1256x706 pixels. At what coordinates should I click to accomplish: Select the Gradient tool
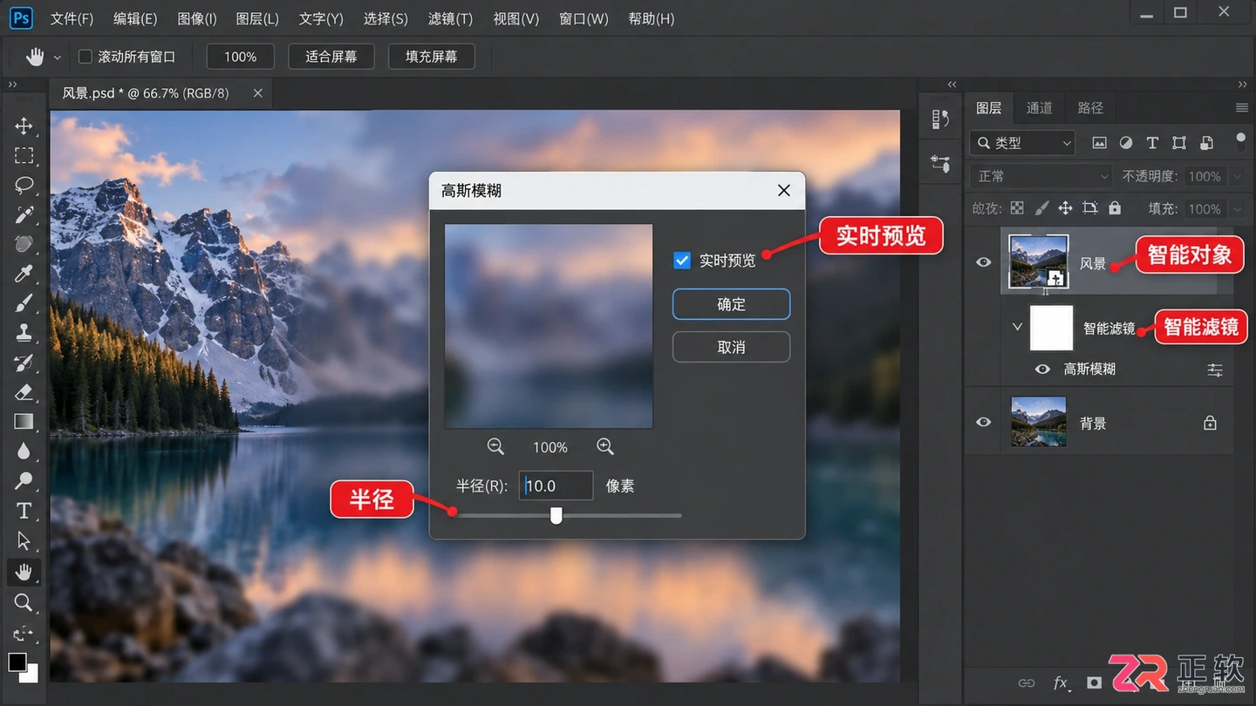24,422
